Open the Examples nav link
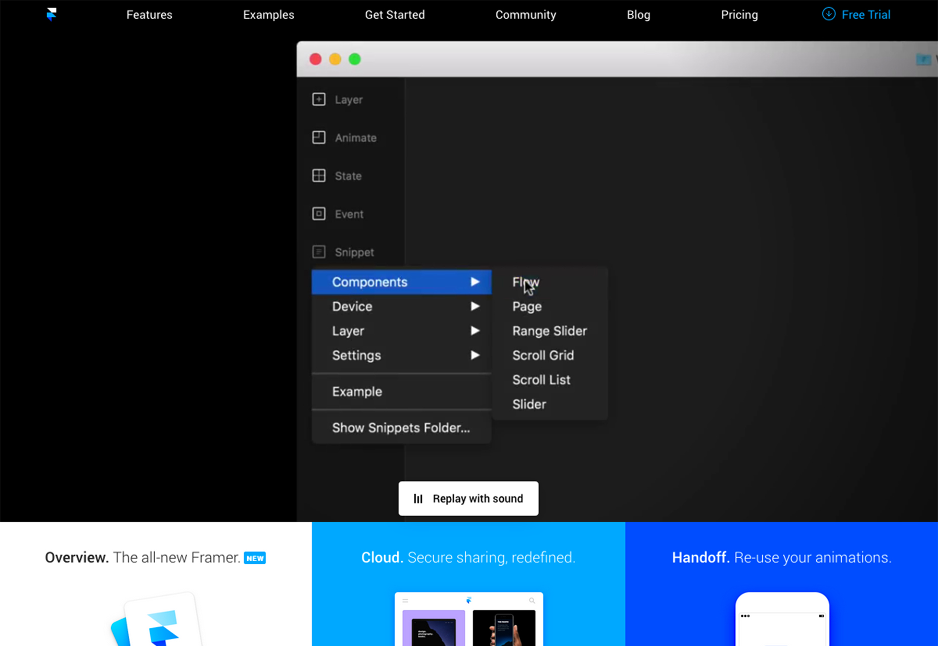Screen dimensions: 938x646 [268, 15]
